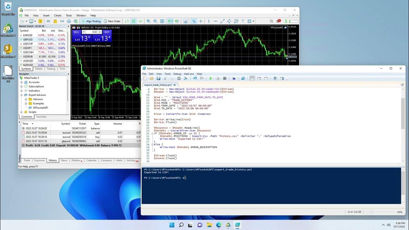Expand the Accounts node in Navigator

[x=22, y=82]
